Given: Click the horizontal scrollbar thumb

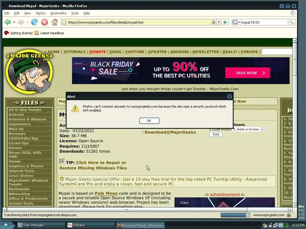Looking at the screenshot, I should pos(127,210).
